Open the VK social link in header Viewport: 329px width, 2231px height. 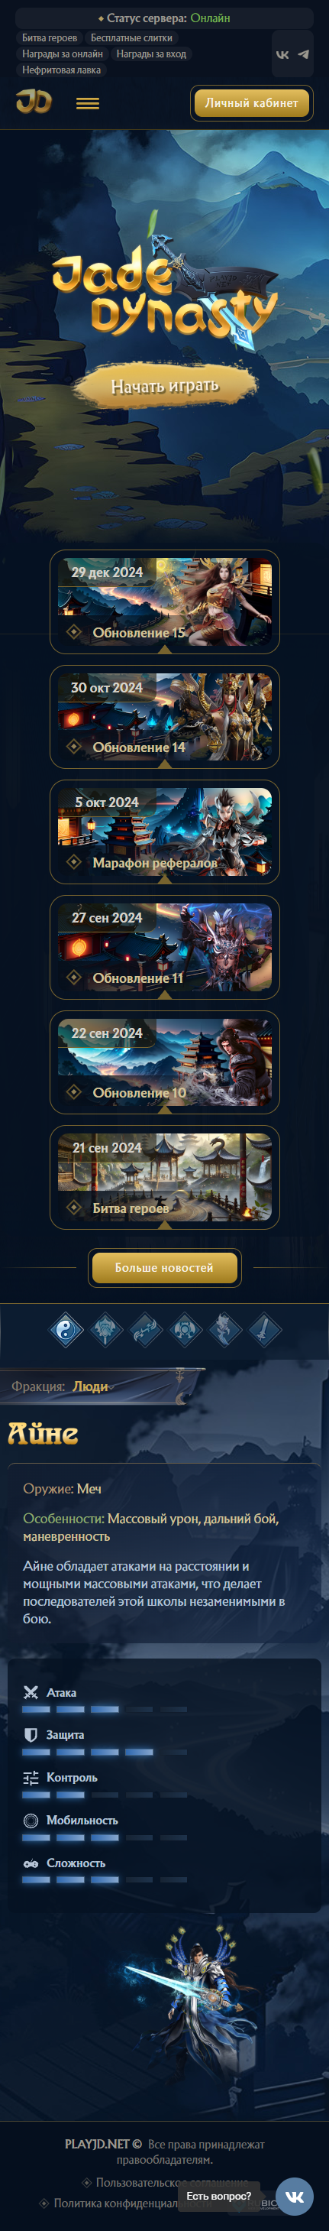tap(282, 54)
